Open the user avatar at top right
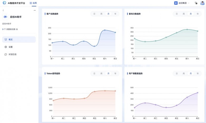This screenshot has width=206, height=123. [x=202, y=3]
